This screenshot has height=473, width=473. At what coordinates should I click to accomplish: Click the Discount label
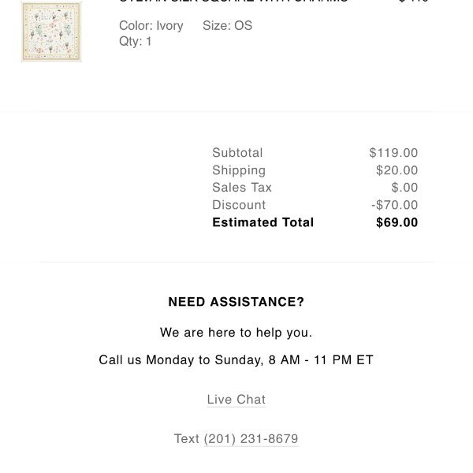click(239, 205)
